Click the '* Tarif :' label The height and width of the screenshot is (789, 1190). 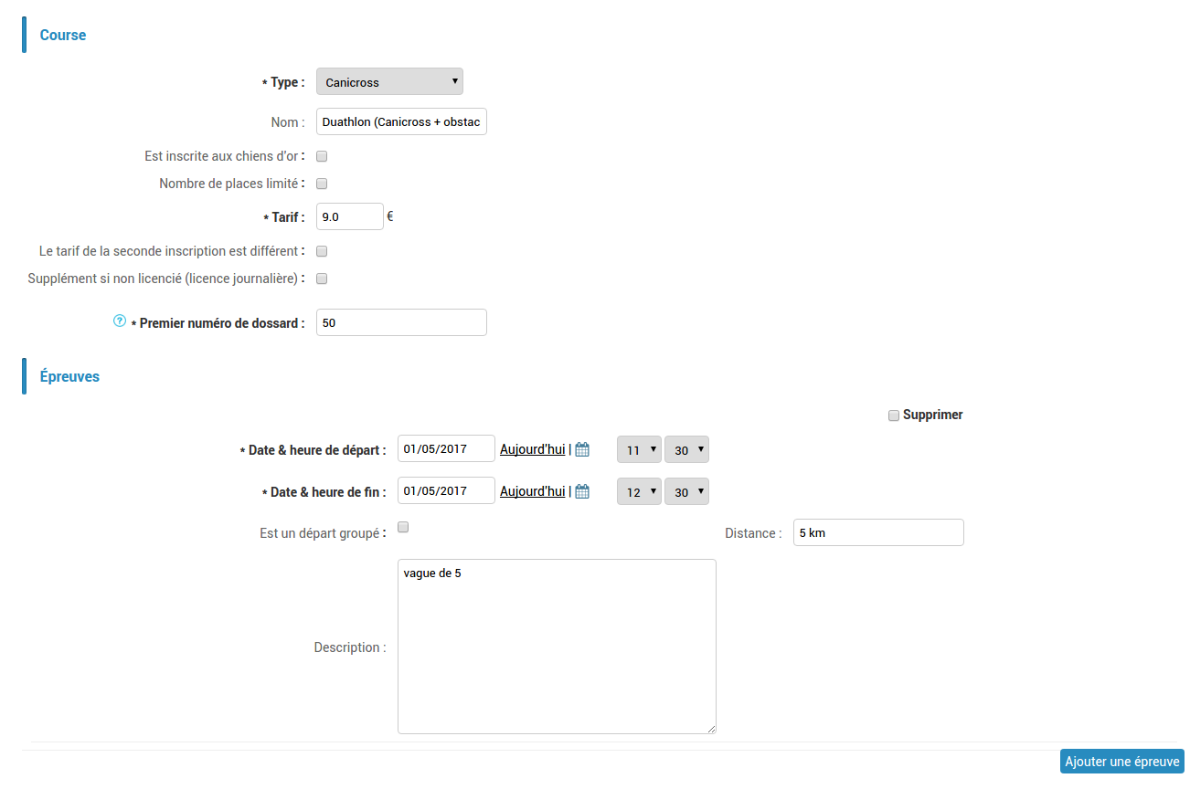284,217
